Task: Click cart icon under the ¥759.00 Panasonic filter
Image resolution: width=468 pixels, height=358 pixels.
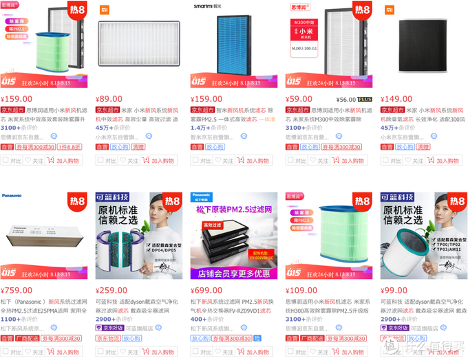Action: click(51, 351)
